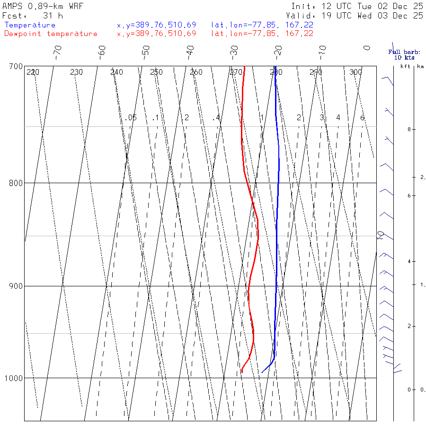Click the 4 tick on the kft scale
This screenshot has height=426, width=426.
(x=409, y=262)
